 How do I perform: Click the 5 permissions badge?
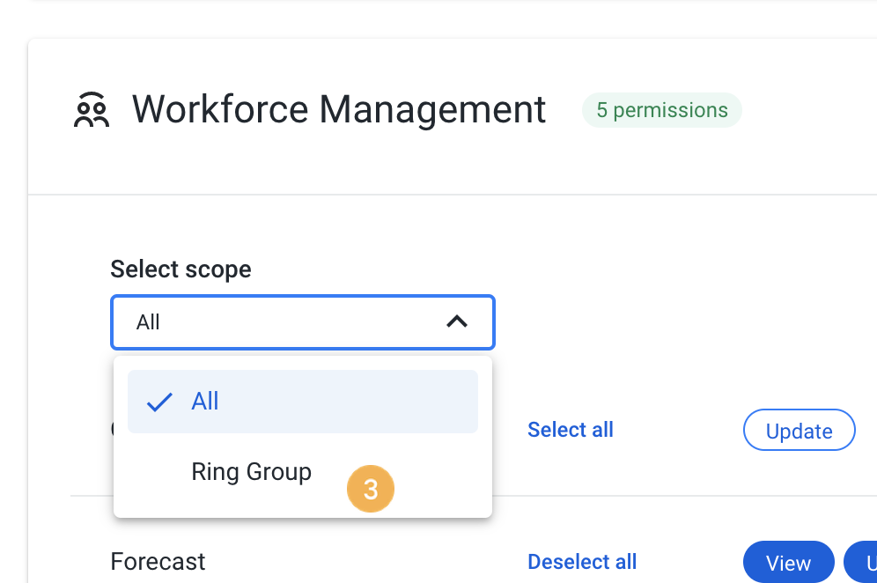[x=661, y=111]
